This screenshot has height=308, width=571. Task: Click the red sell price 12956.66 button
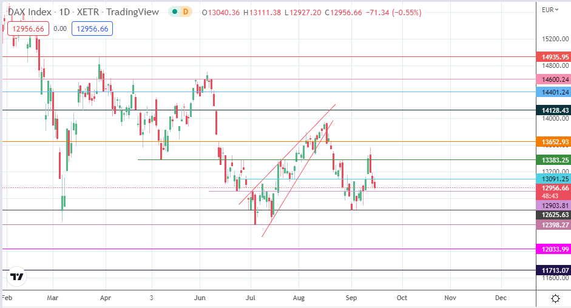pyautogui.click(x=28, y=28)
